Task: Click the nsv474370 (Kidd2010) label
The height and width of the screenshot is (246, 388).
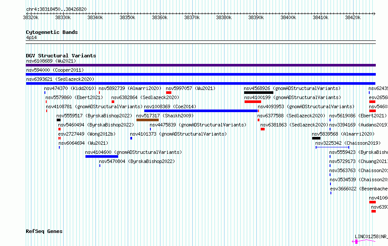Action: click(x=70, y=88)
